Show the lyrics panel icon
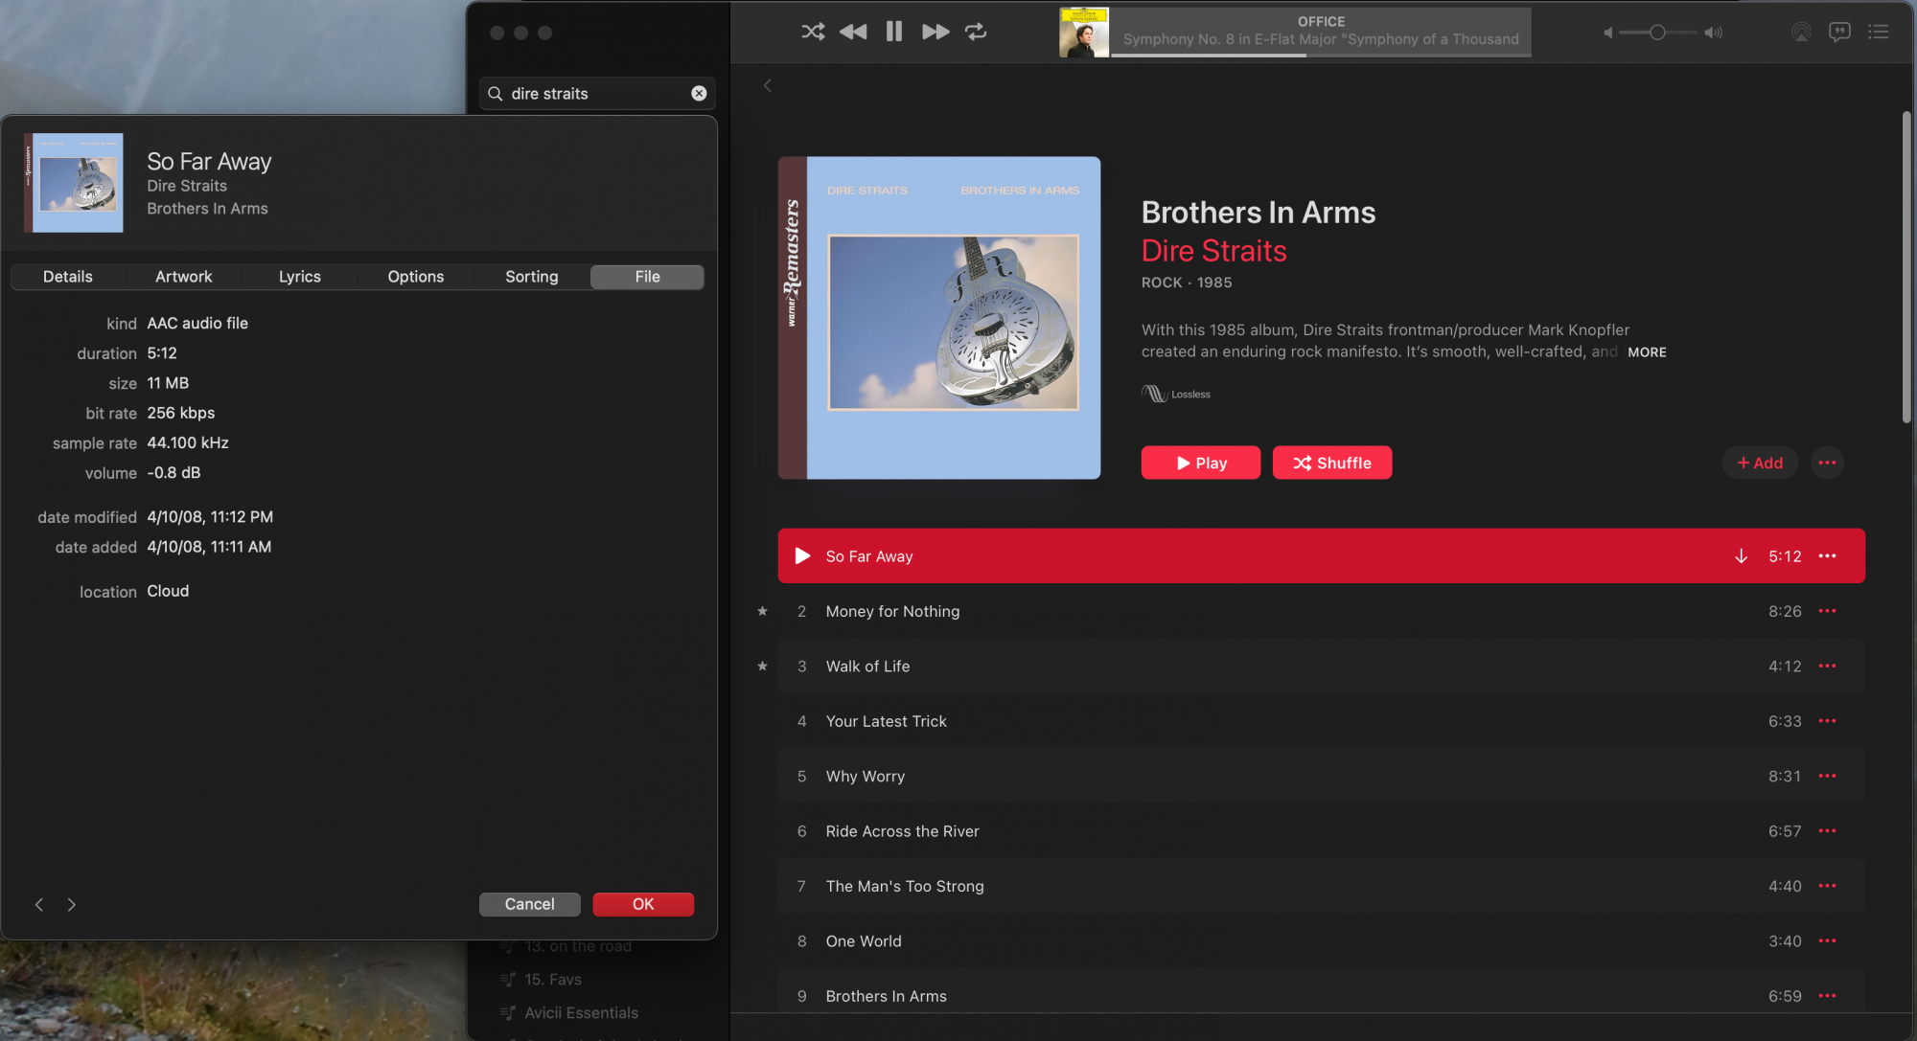 click(x=1839, y=32)
